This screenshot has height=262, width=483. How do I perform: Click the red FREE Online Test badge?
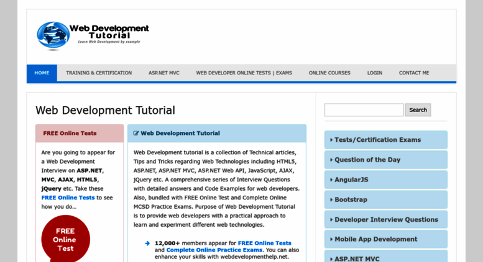tap(66, 238)
